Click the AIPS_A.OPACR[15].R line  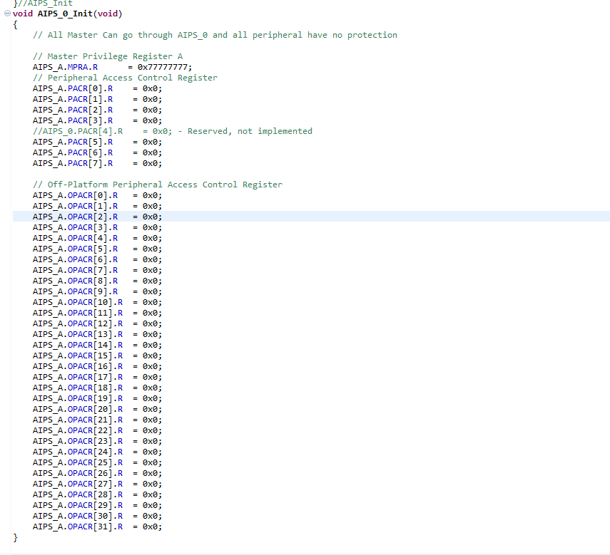click(x=97, y=356)
